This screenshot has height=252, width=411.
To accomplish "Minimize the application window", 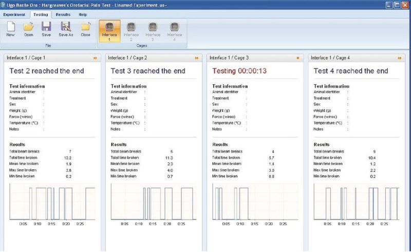I will click(389, 5).
